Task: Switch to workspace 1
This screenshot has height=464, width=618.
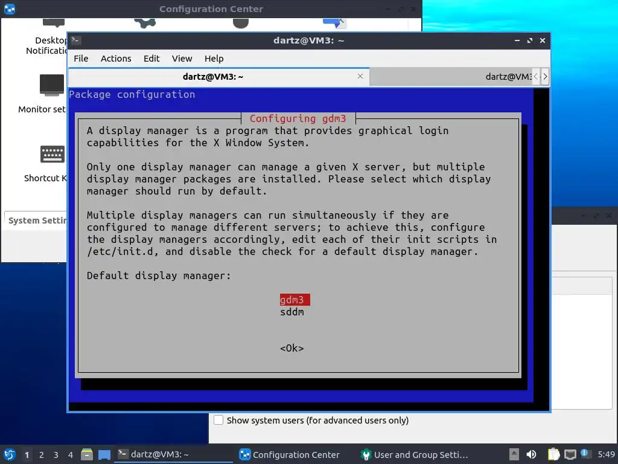Action: (x=27, y=455)
